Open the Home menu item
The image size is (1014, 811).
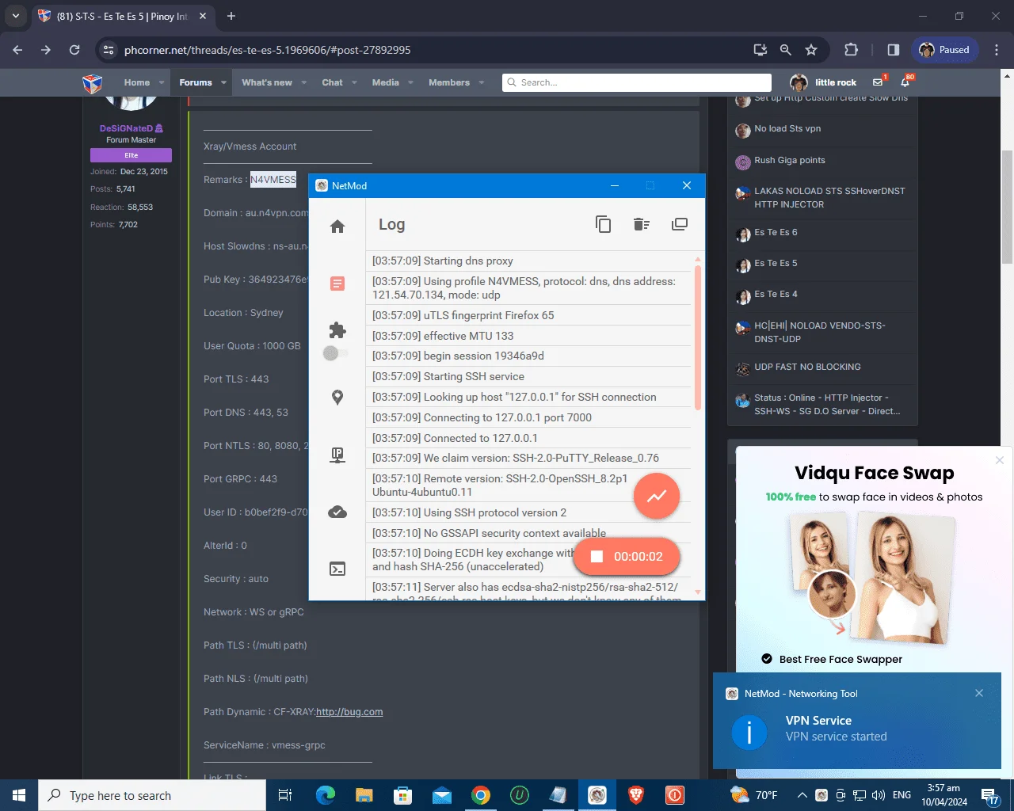coord(137,82)
